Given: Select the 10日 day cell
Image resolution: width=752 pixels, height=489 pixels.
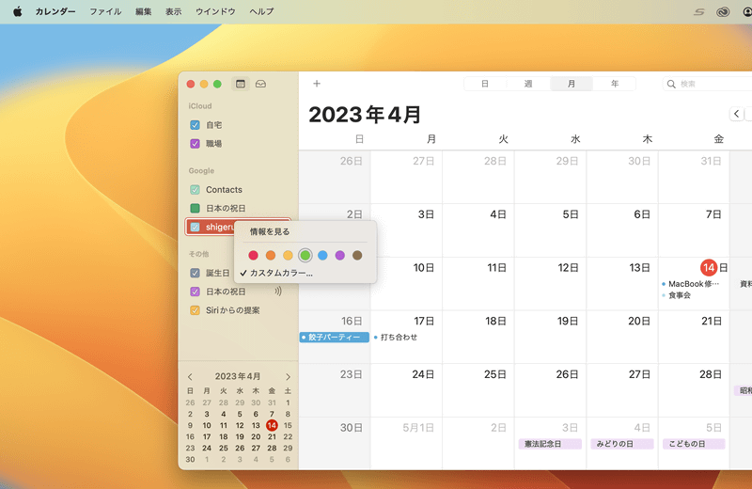Looking at the screenshot, I should tap(406, 284).
